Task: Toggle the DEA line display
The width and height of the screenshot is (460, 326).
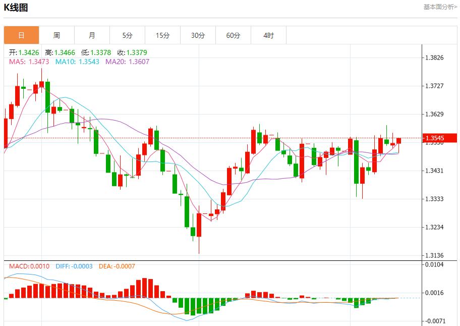Action: [118, 265]
